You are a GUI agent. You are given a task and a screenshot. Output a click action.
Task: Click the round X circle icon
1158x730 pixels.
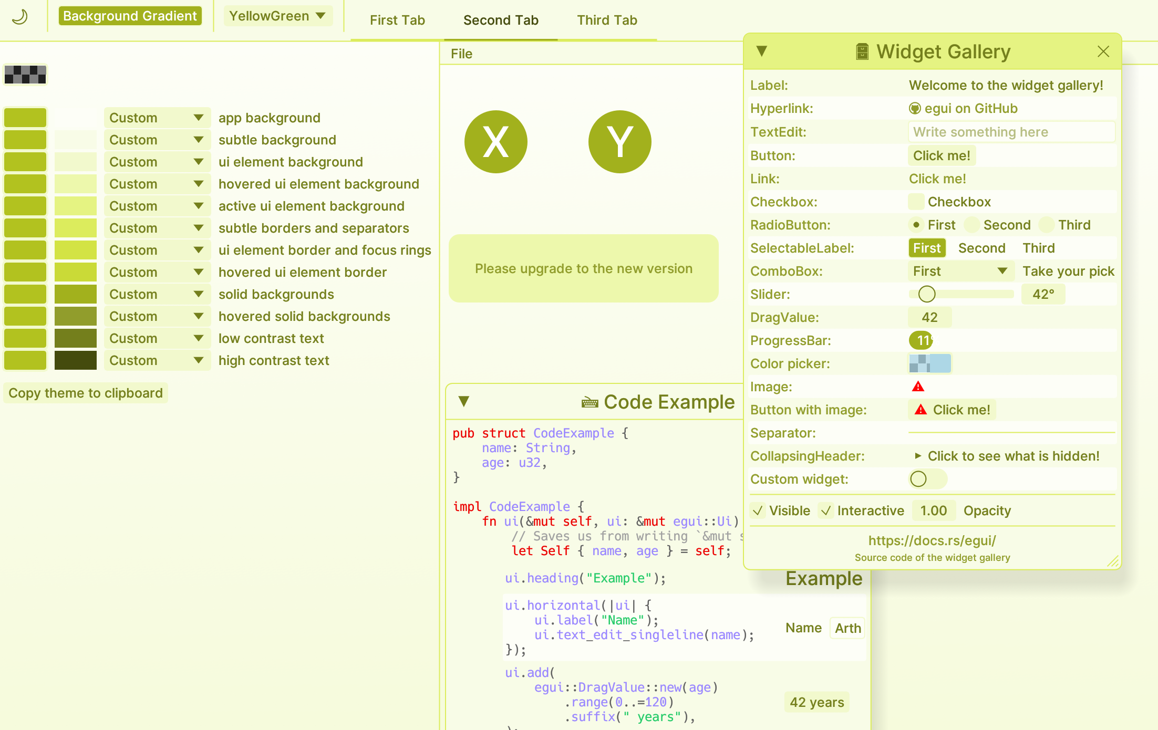coord(495,142)
